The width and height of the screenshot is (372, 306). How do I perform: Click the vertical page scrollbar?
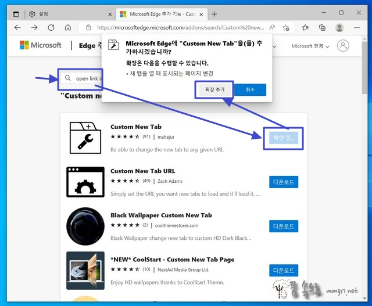pos(364,69)
